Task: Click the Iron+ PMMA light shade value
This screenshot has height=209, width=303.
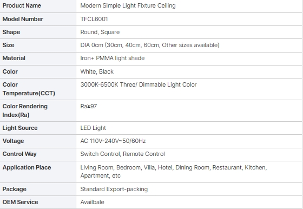Action: (113, 58)
